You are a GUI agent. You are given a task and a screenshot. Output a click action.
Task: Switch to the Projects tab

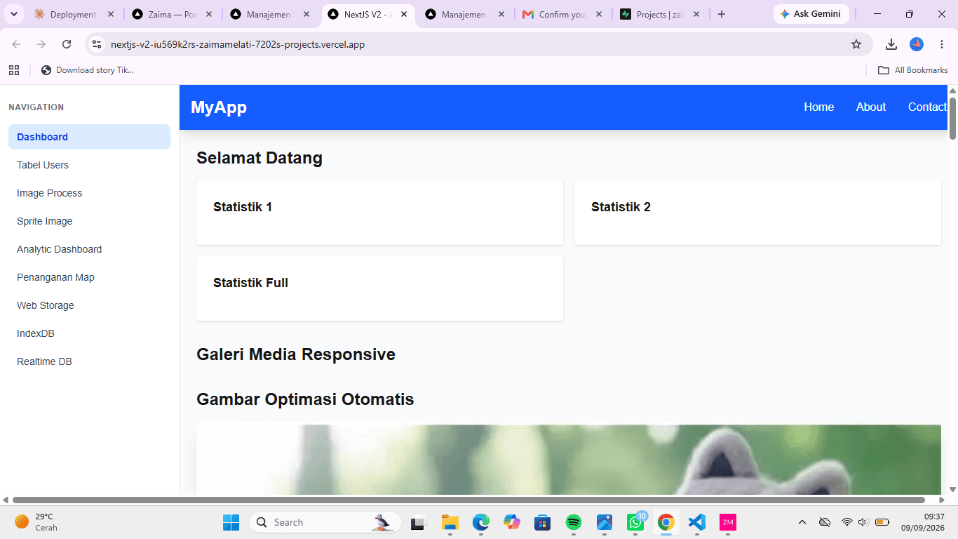pos(660,14)
